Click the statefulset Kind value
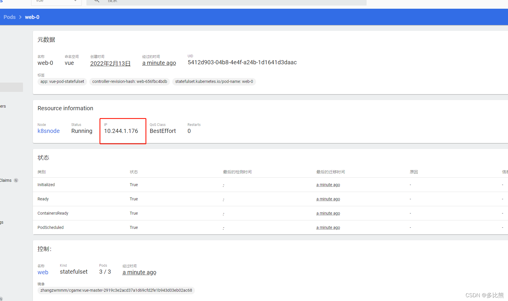 (x=74, y=272)
